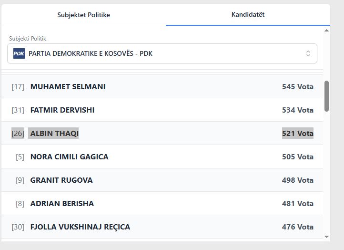Click highlighted ALBIN THAQI name

click(x=54, y=134)
